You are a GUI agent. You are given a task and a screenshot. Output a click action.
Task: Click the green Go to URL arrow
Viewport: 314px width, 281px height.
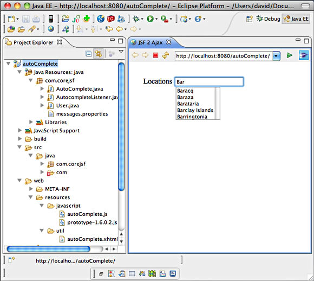point(290,55)
